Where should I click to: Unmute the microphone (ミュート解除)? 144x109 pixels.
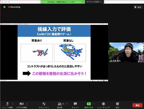point(7,105)
